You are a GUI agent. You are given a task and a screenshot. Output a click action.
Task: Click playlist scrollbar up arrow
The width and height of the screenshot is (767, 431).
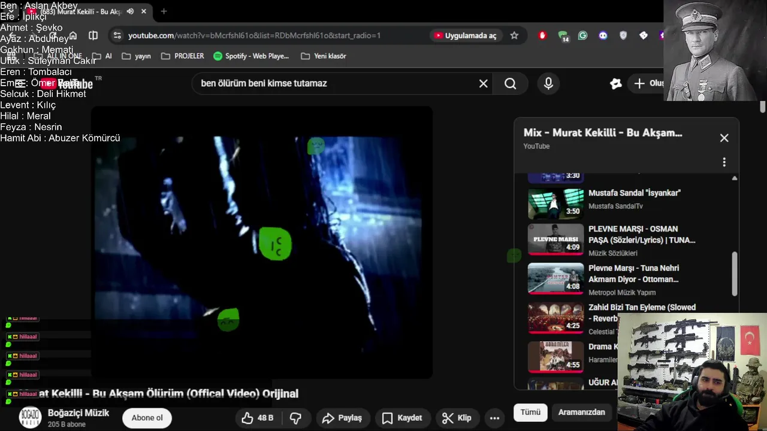tap(735, 178)
